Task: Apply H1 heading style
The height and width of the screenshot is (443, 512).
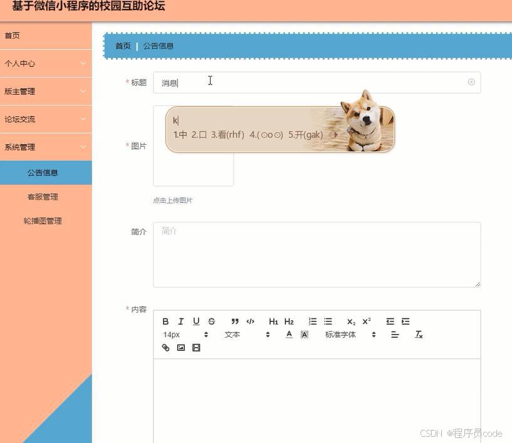Action: (x=273, y=321)
